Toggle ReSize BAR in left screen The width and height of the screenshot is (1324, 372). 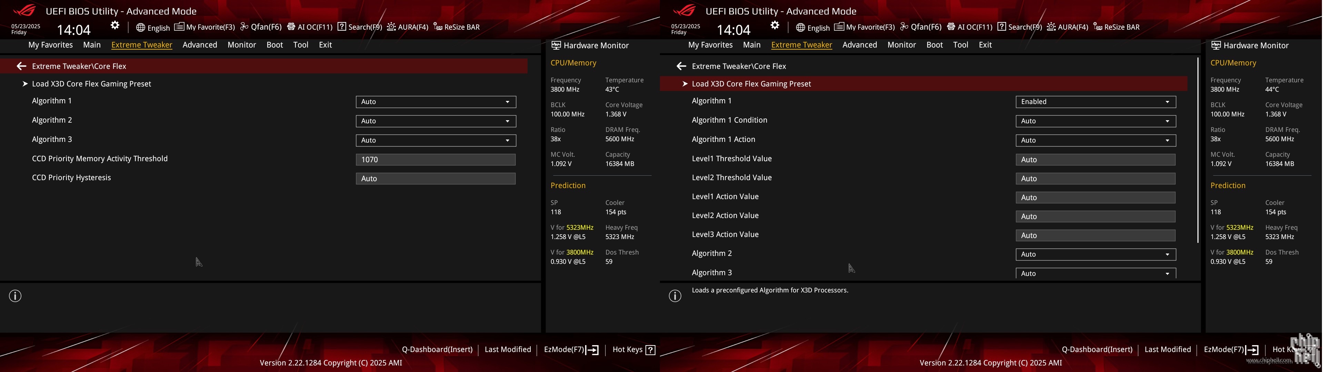click(x=457, y=27)
